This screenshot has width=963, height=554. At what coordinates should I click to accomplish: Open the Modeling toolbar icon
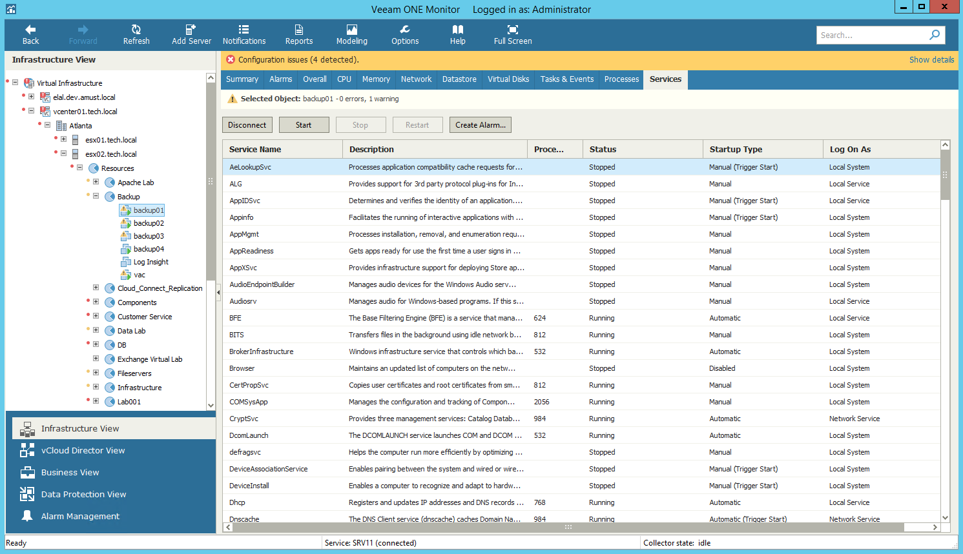click(352, 30)
